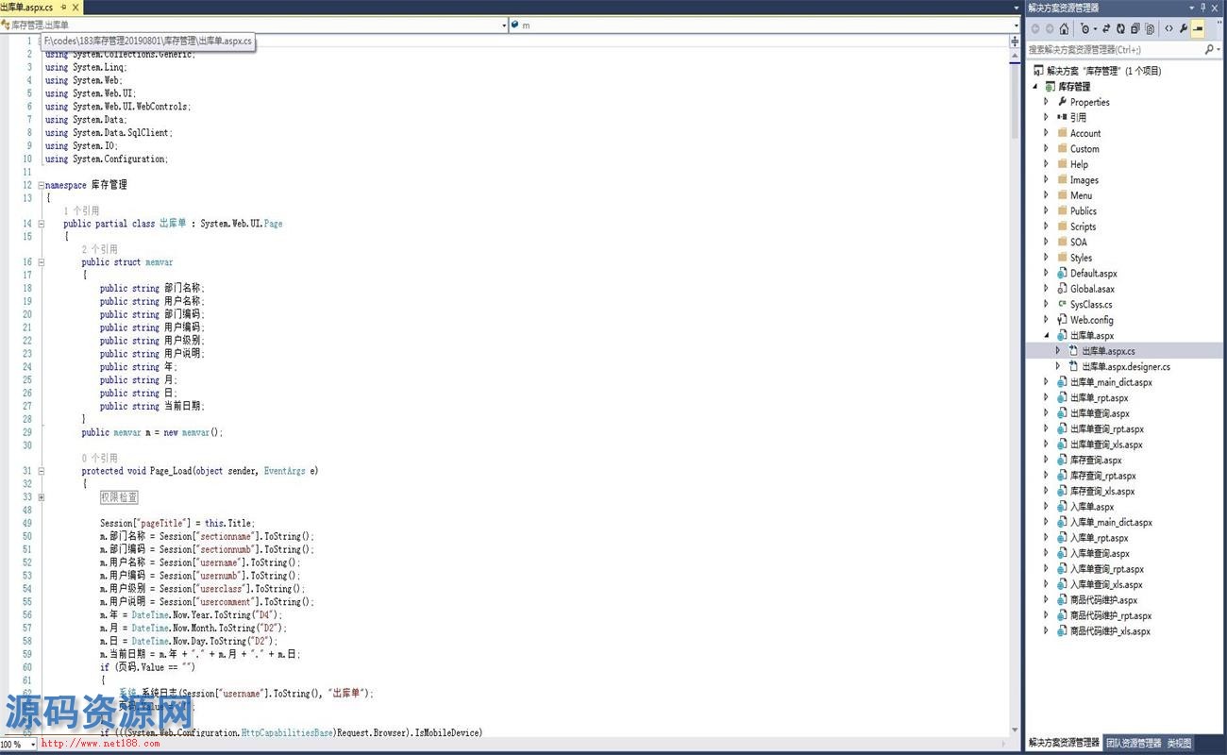
Task: Select the Images folder
Action: click(1084, 180)
